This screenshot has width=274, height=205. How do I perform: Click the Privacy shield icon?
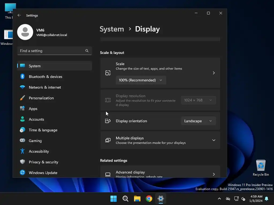click(22, 162)
